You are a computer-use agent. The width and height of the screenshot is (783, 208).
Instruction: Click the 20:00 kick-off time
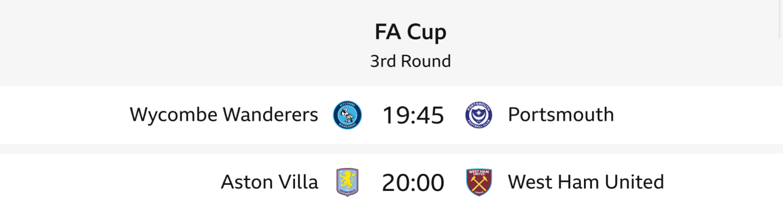coord(413,183)
